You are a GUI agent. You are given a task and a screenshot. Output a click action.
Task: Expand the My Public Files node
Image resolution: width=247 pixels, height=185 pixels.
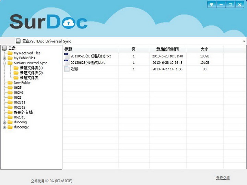pos(4,58)
